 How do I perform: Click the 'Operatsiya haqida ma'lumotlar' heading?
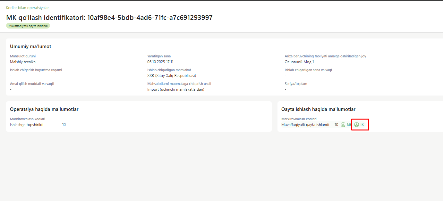(44, 109)
